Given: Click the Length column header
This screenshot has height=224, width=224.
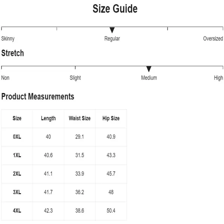Looking at the screenshot, I should [48, 118].
